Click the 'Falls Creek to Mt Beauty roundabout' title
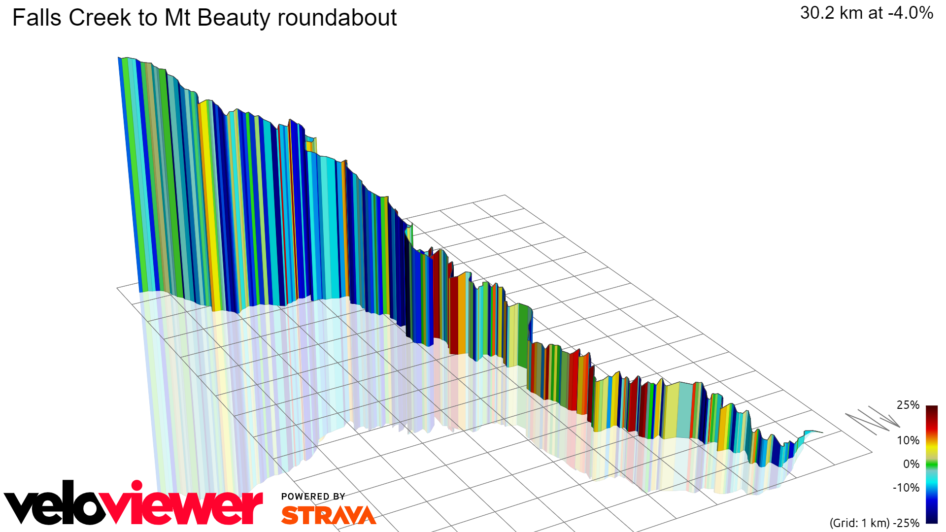 tap(204, 18)
